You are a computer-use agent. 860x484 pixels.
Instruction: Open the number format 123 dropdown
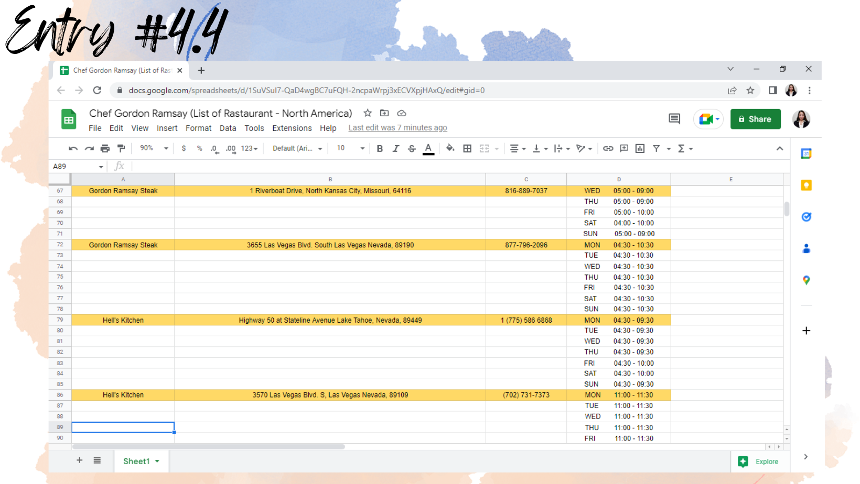click(x=249, y=149)
